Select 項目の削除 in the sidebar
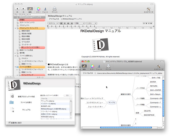The width and height of the screenshot is (170, 137). tap(26, 39)
